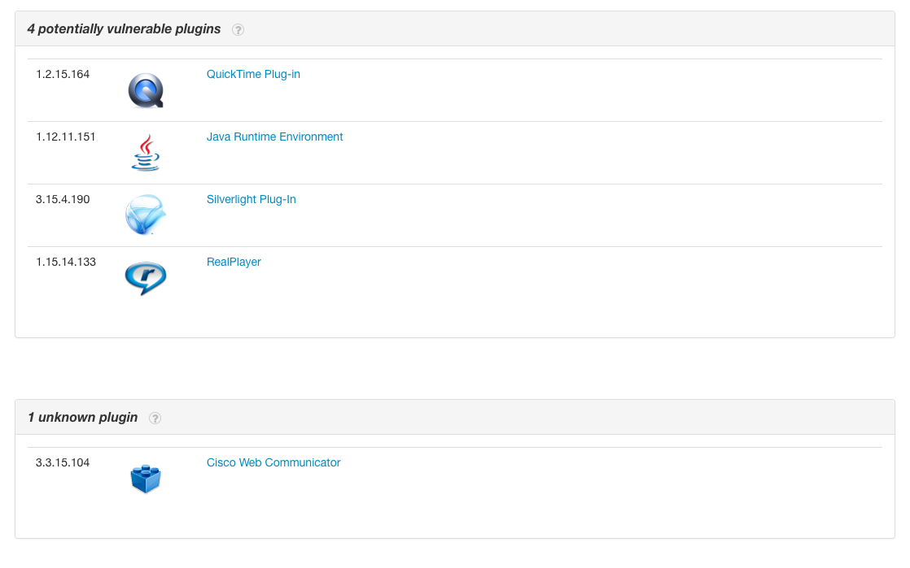Select version text 3.15.4.190
910x568 pixels.
pos(63,199)
